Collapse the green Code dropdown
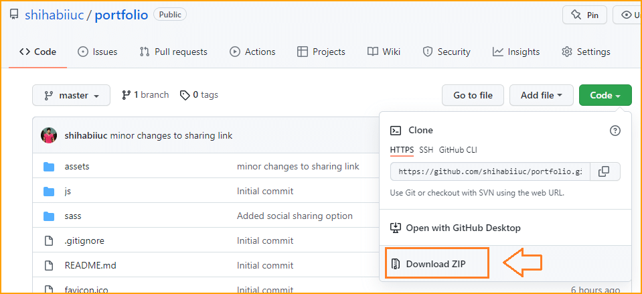The height and width of the screenshot is (294, 642). point(605,95)
